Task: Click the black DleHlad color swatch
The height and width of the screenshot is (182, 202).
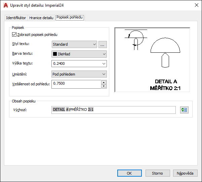Action: tap(55, 54)
